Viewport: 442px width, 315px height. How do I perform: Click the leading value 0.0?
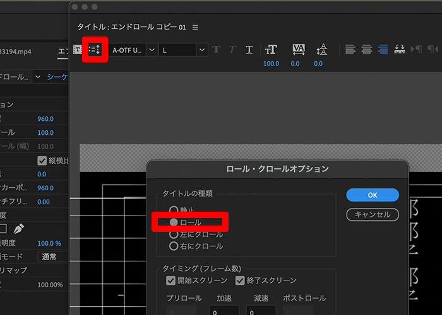tap(318, 64)
